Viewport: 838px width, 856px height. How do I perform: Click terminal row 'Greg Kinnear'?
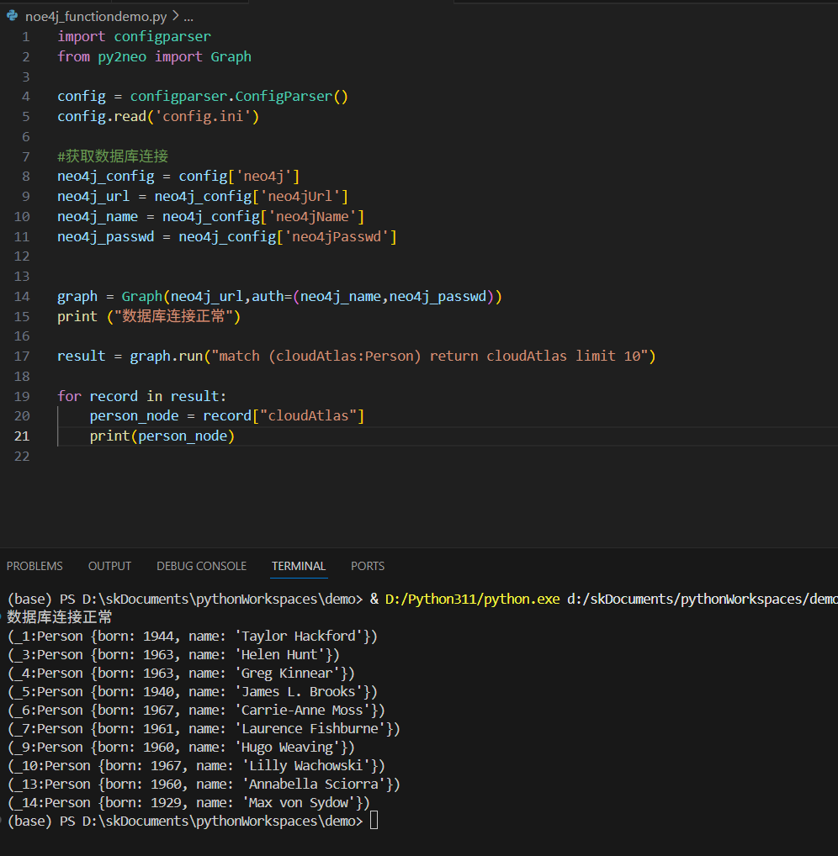(182, 674)
